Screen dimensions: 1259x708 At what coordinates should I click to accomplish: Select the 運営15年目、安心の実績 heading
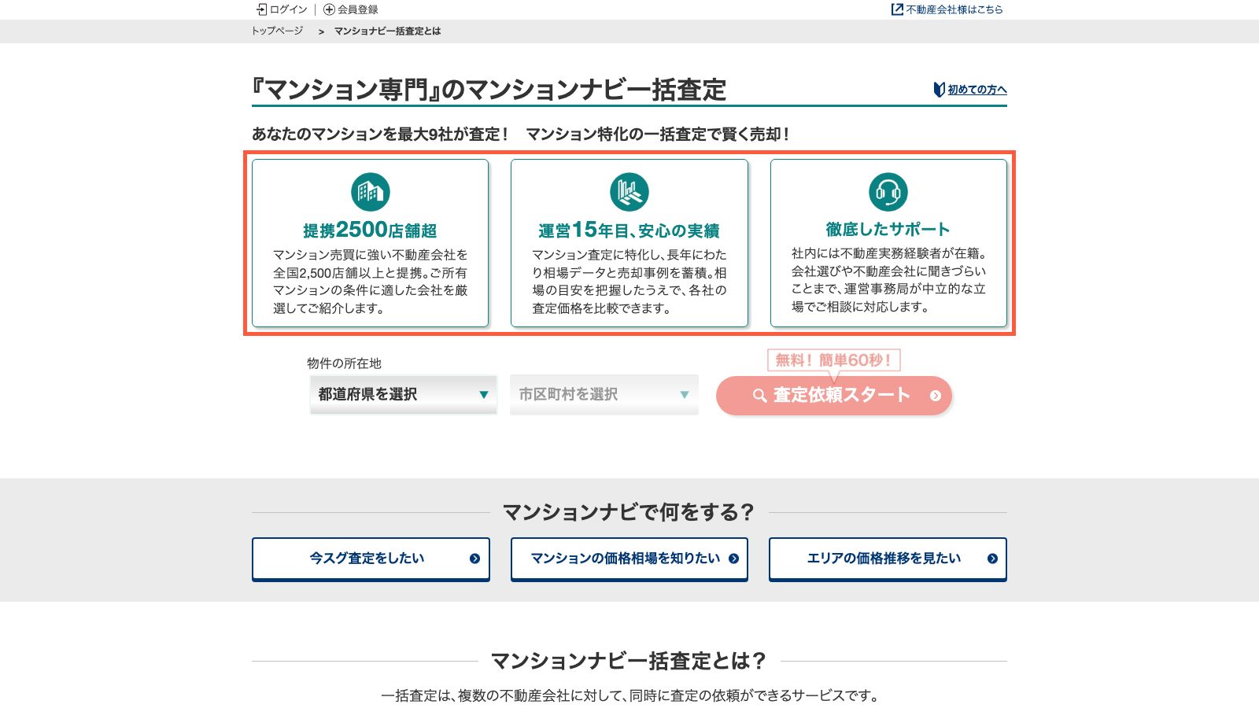click(629, 230)
